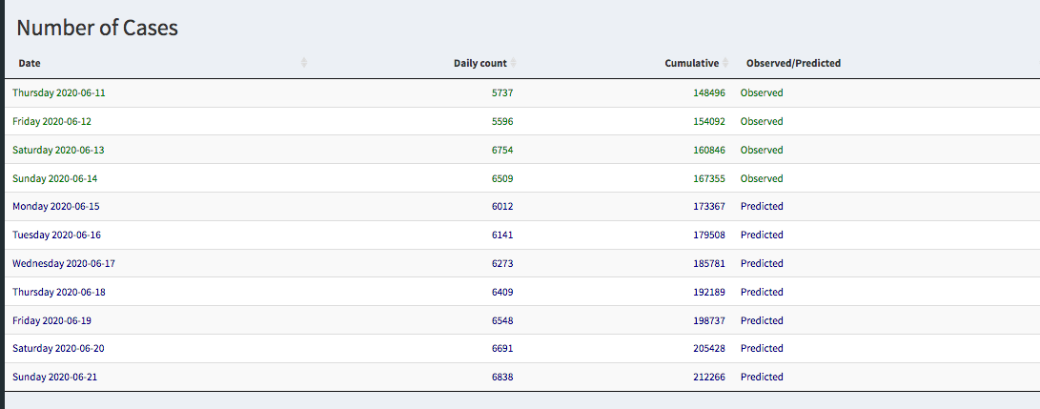Sort table by the Date column header
This screenshot has height=409, width=1040.
point(30,63)
